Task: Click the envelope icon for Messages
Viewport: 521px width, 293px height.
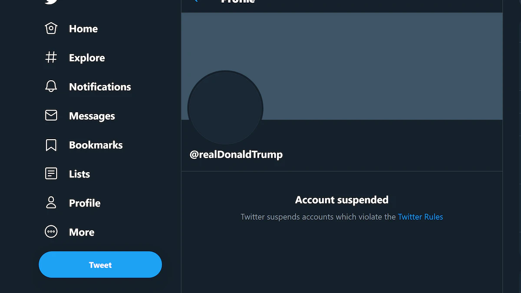Action: click(x=51, y=116)
